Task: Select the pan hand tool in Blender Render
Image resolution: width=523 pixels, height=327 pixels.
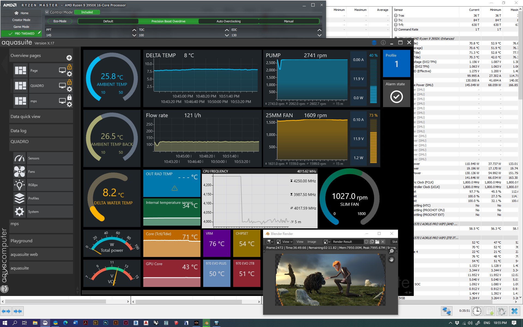Action: pos(391,259)
